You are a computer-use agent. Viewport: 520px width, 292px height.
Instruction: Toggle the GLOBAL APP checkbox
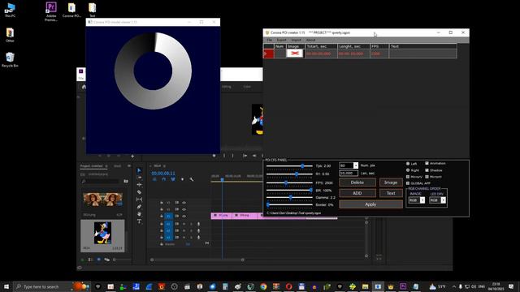click(x=408, y=183)
